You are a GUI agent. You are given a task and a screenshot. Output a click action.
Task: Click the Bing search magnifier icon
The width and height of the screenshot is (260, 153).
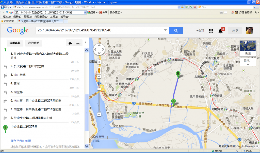click(255, 7)
